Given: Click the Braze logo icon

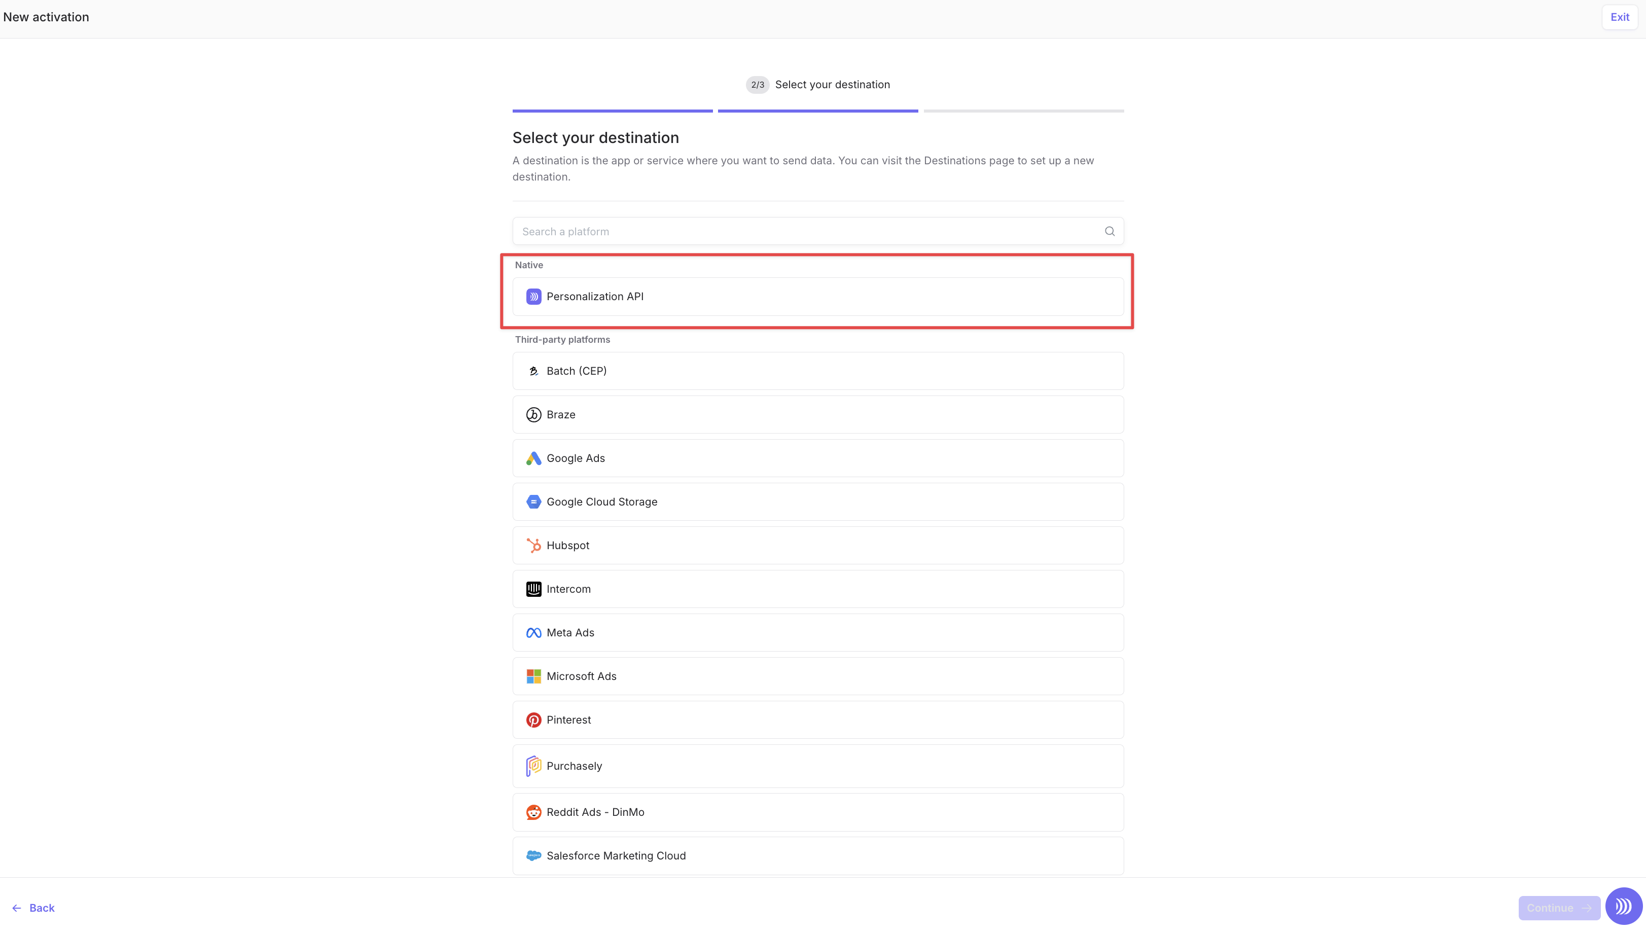Looking at the screenshot, I should (533, 415).
